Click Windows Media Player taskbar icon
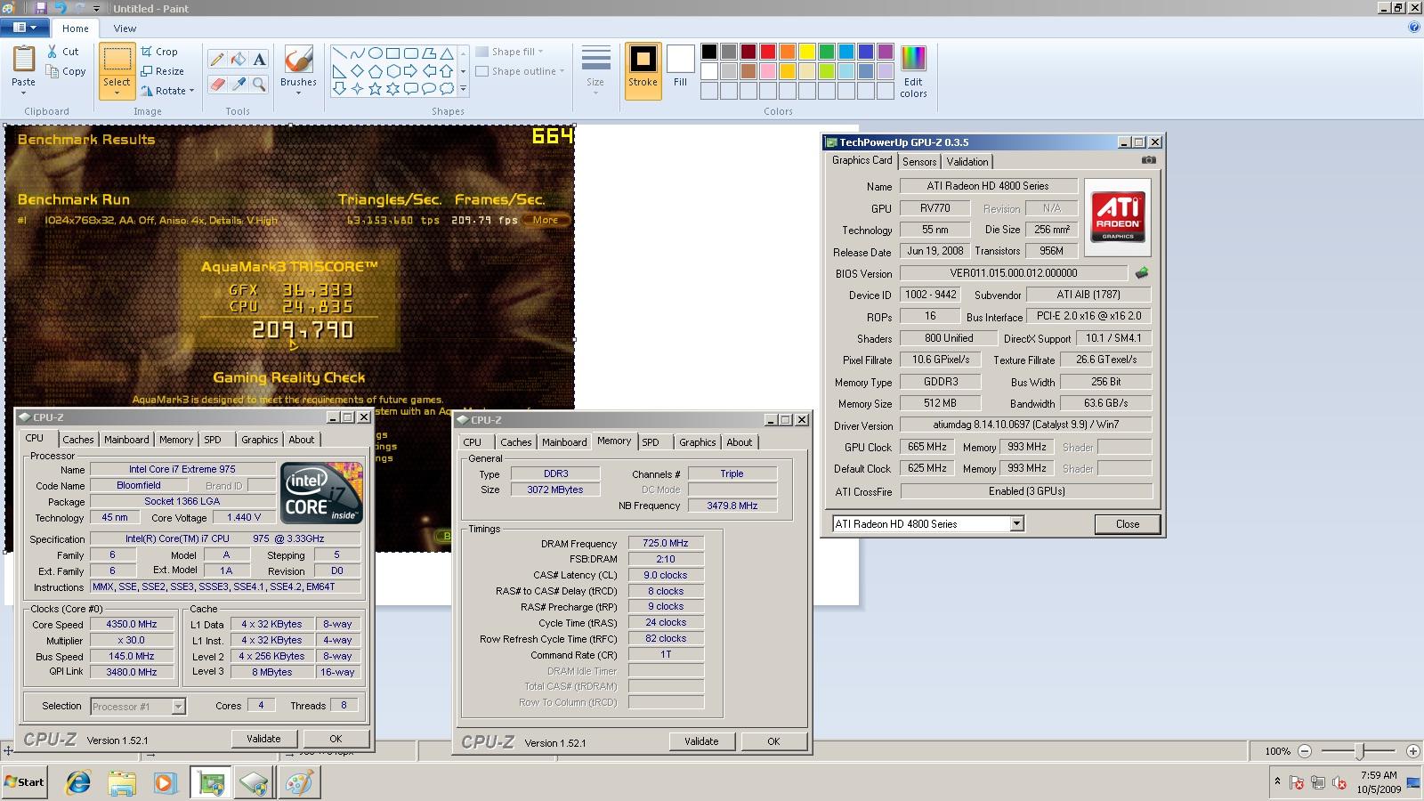The image size is (1424, 801). (x=166, y=783)
